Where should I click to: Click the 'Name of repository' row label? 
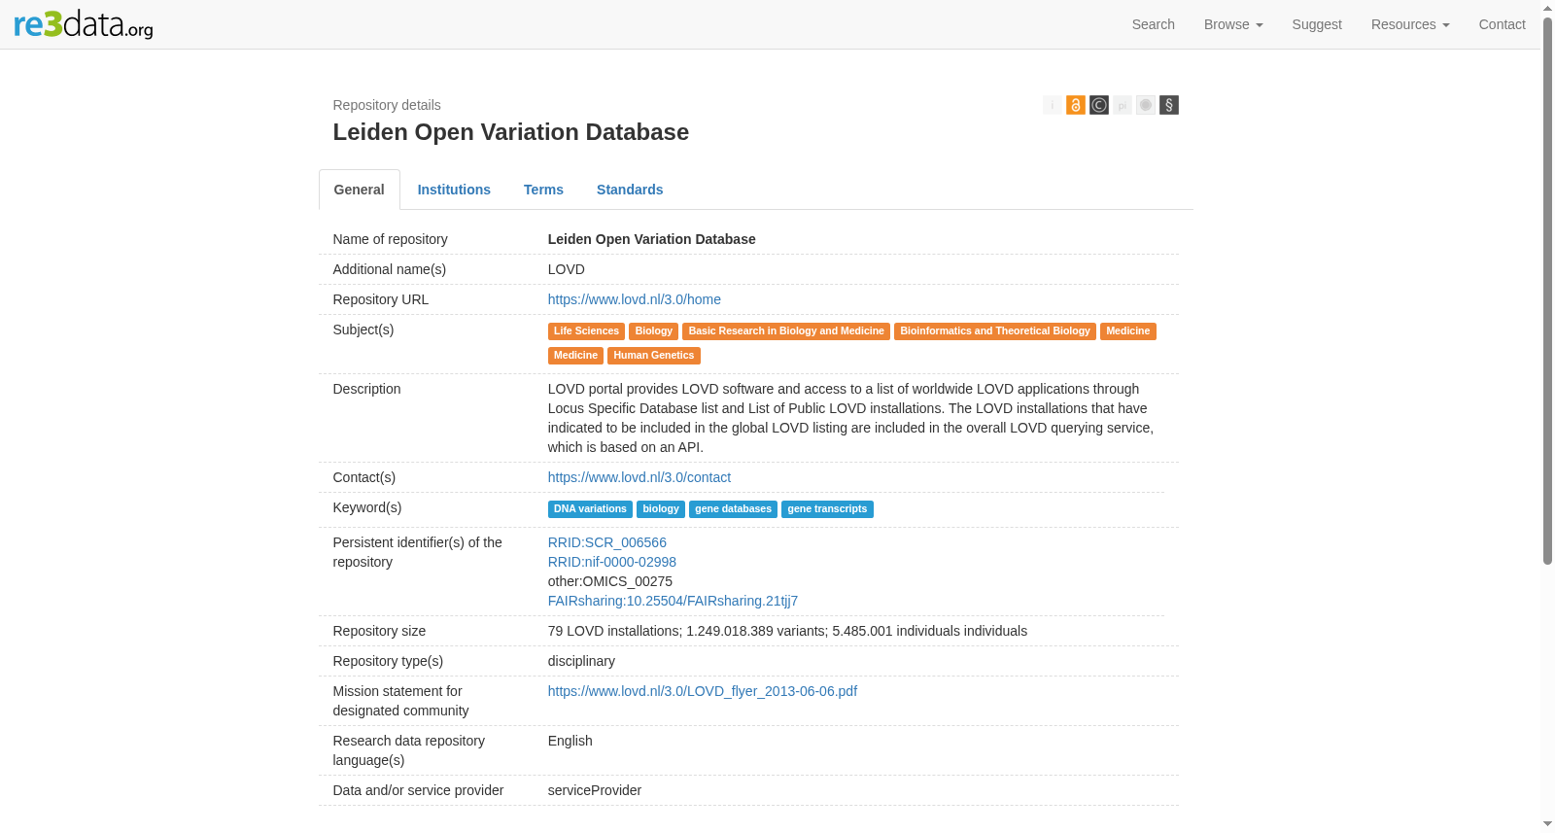tap(391, 239)
